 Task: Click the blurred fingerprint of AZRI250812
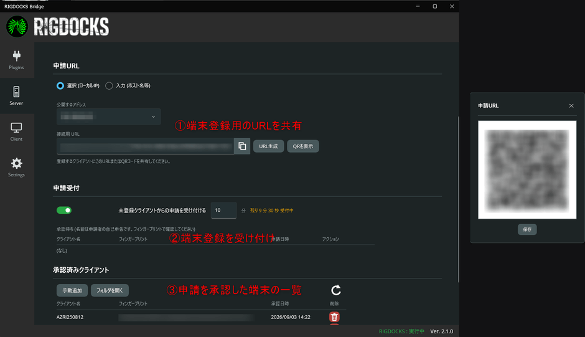(x=187, y=317)
